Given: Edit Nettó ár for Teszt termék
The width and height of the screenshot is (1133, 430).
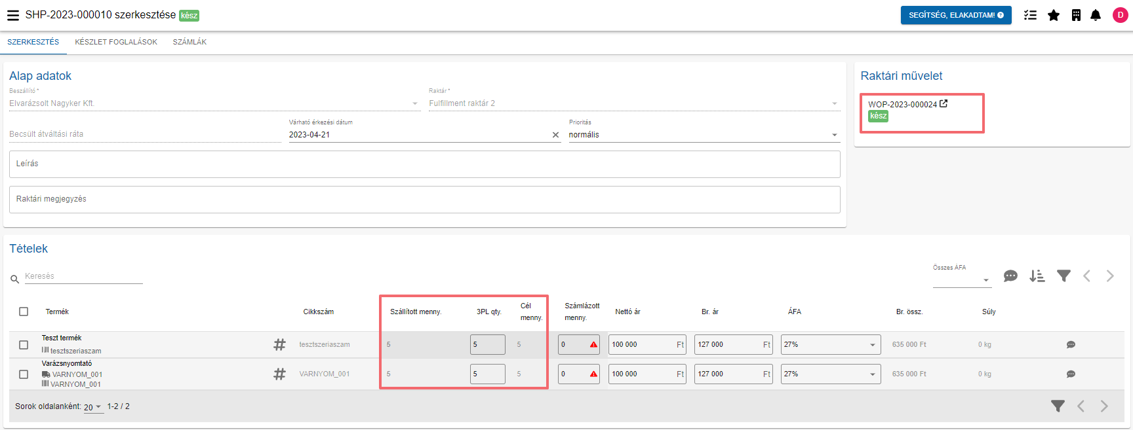Looking at the screenshot, I should pyautogui.click(x=647, y=345).
